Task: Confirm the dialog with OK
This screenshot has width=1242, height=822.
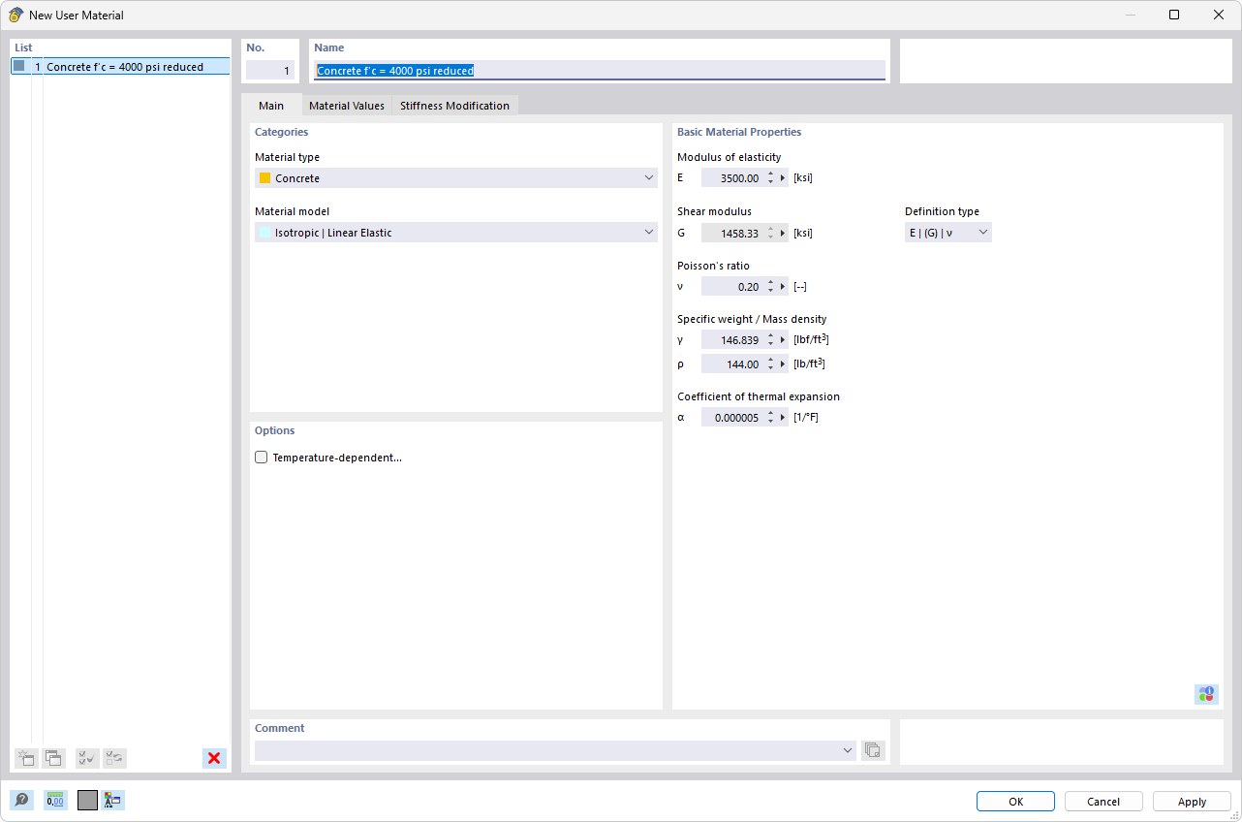Action: coord(1015,801)
